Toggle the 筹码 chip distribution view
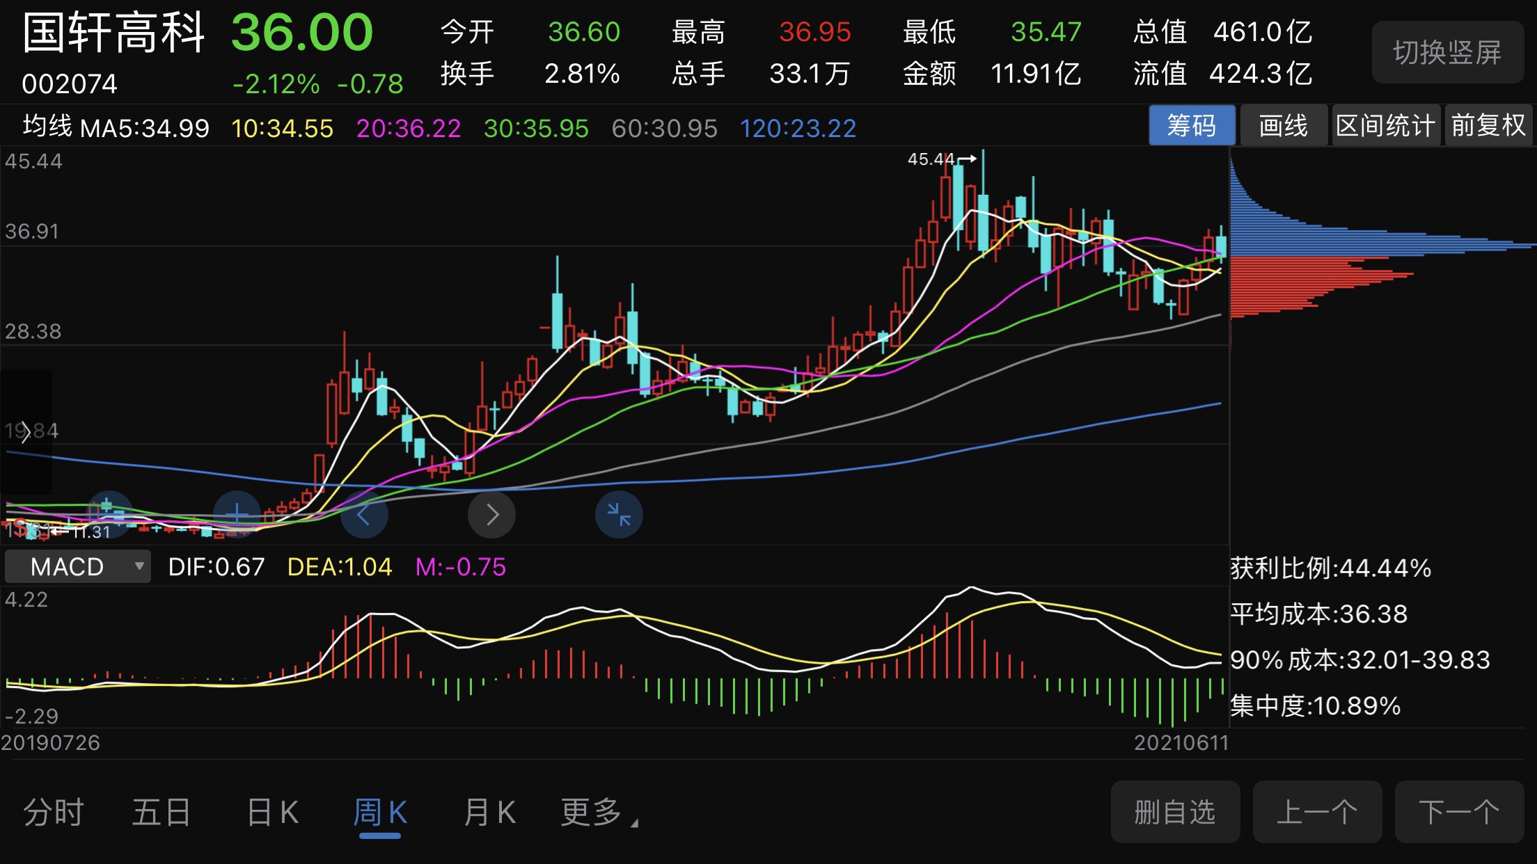This screenshot has height=864, width=1537. pyautogui.click(x=1192, y=125)
